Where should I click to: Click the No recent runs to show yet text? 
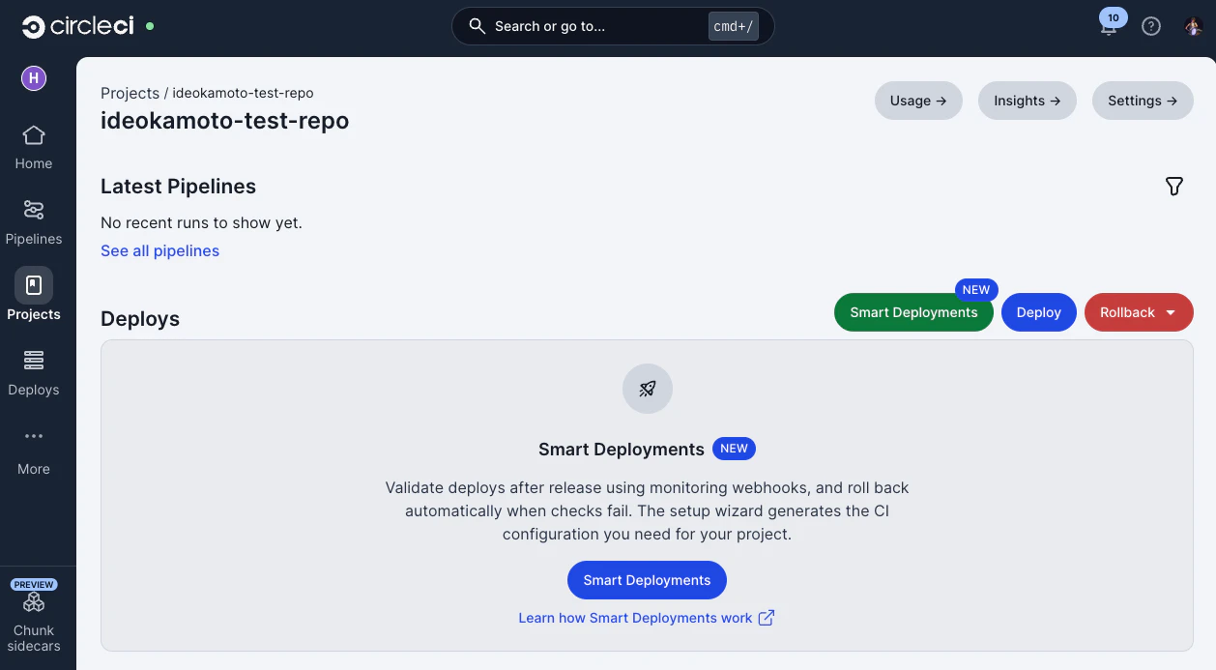point(201,222)
